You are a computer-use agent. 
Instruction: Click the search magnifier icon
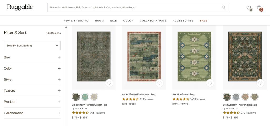coord(224,7)
